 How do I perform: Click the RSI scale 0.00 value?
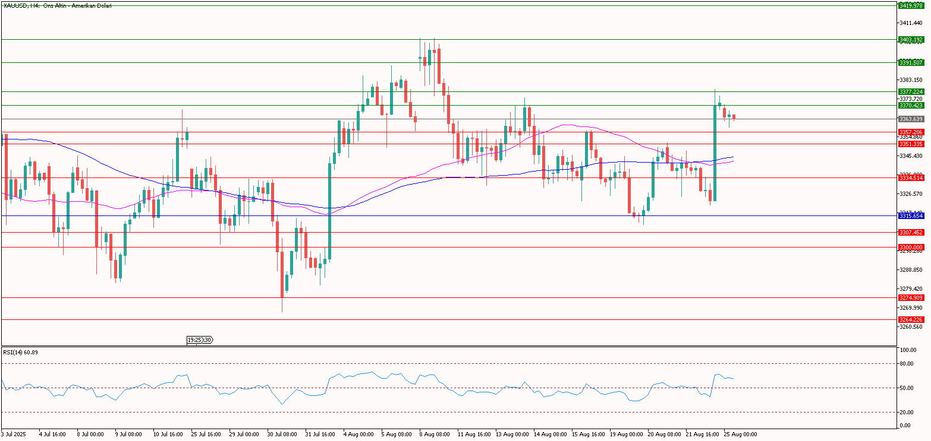pyautogui.click(x=906, y=425)
